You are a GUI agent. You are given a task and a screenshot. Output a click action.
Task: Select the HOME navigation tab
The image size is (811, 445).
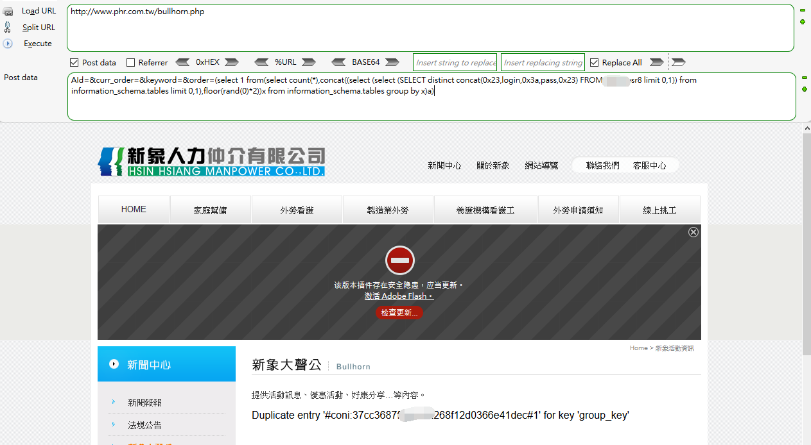(134, 210)
